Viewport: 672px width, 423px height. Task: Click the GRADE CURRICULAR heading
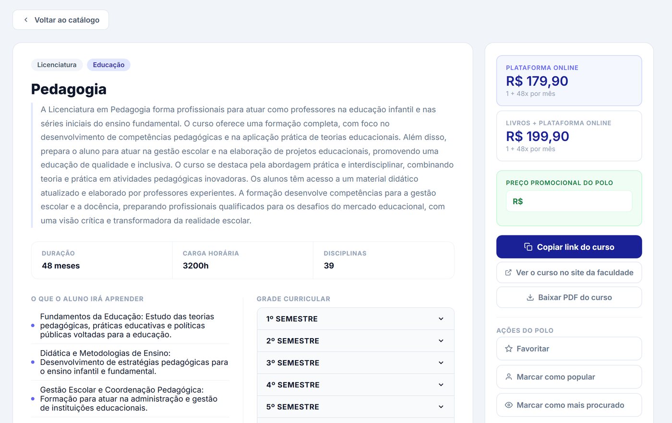pos(293,299)
